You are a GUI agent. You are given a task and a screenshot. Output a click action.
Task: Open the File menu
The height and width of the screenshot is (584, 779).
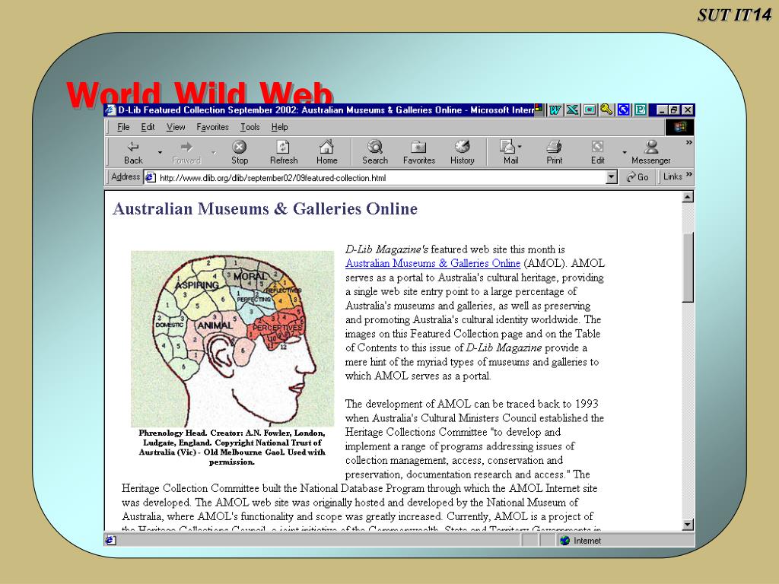point(123,127)
